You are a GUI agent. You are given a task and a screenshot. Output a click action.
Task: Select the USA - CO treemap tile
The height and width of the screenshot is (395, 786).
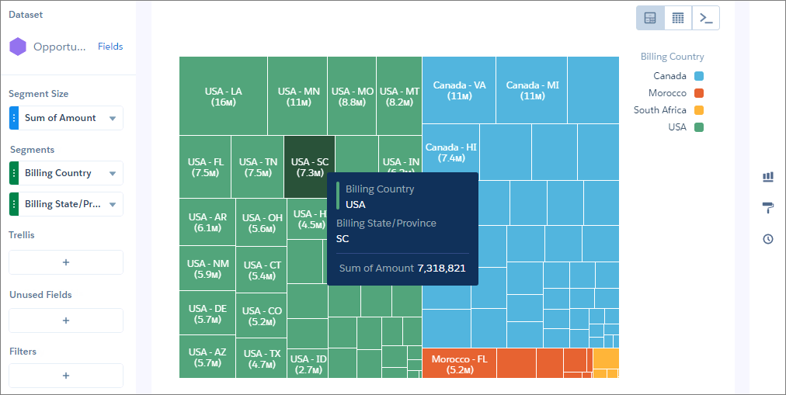pyautogui.click(x=262, y=316)
